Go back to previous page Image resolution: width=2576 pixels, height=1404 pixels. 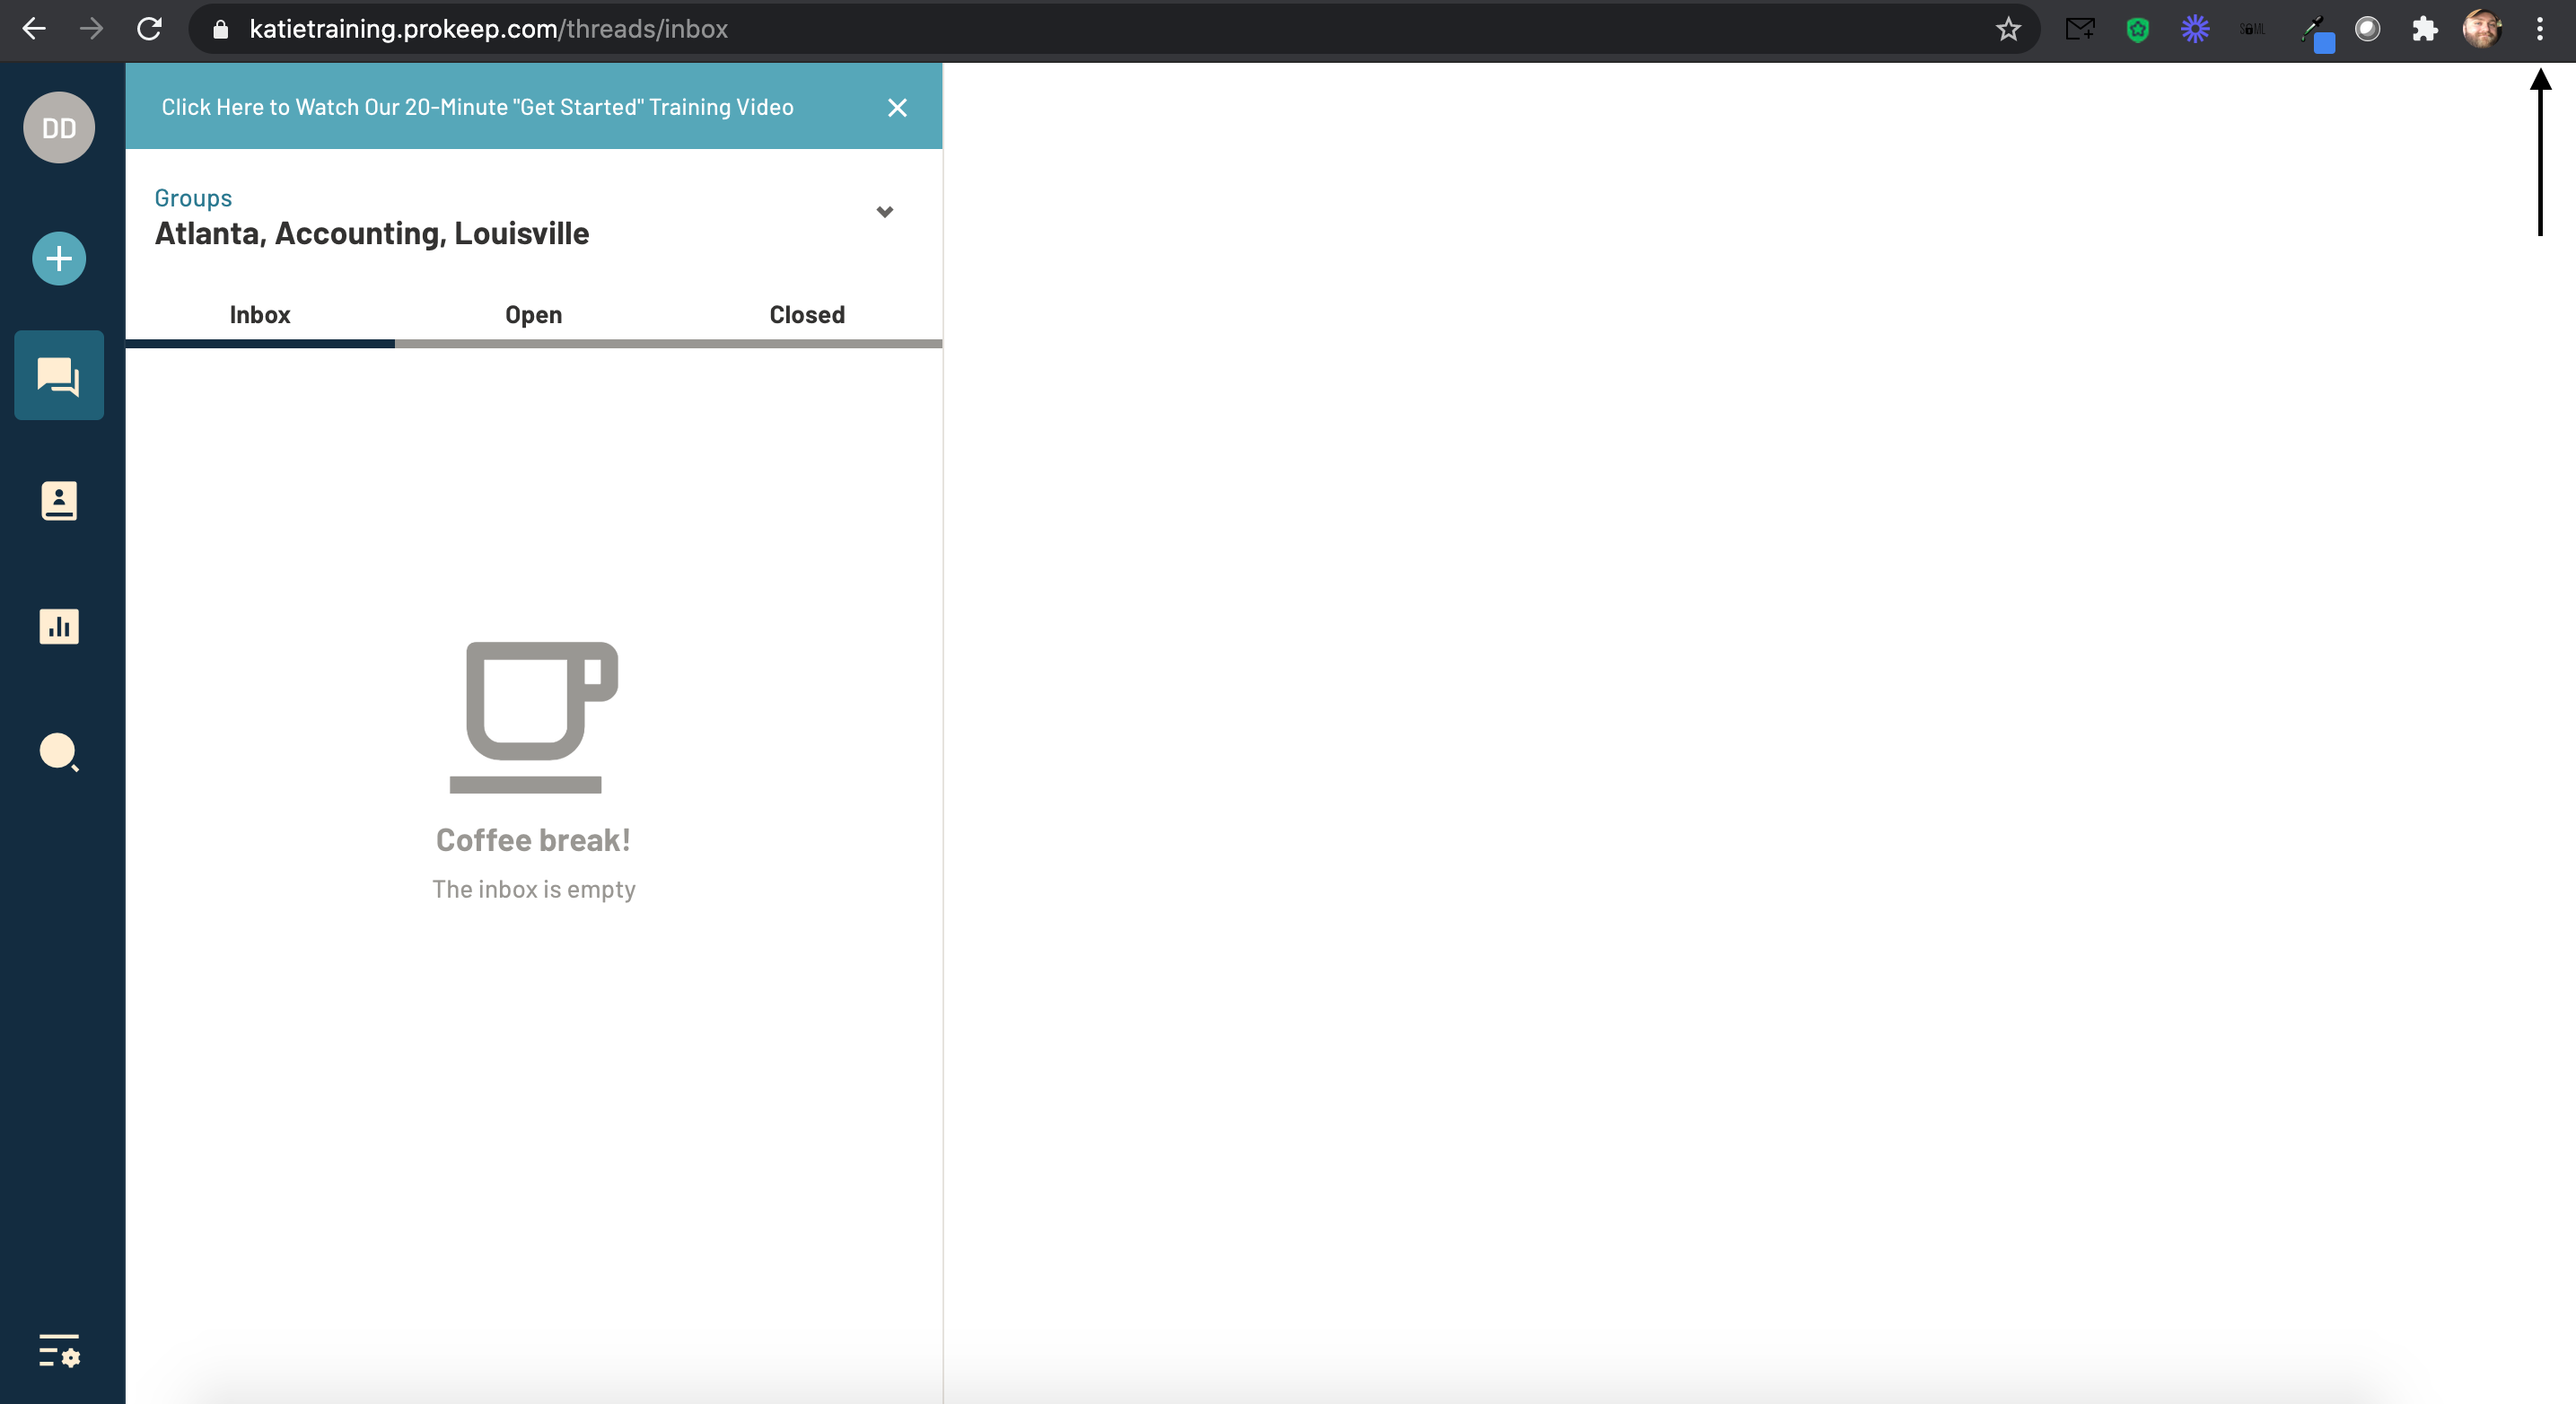click(x=34, y=29)
